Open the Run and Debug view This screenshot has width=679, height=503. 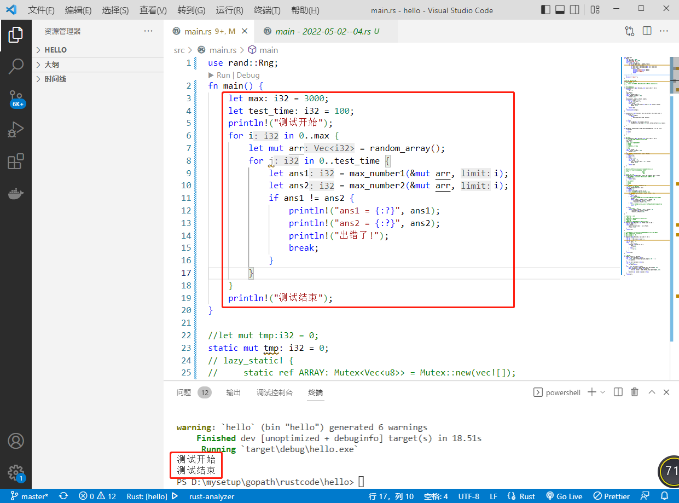pyautogui.click(x=15, y=130)
